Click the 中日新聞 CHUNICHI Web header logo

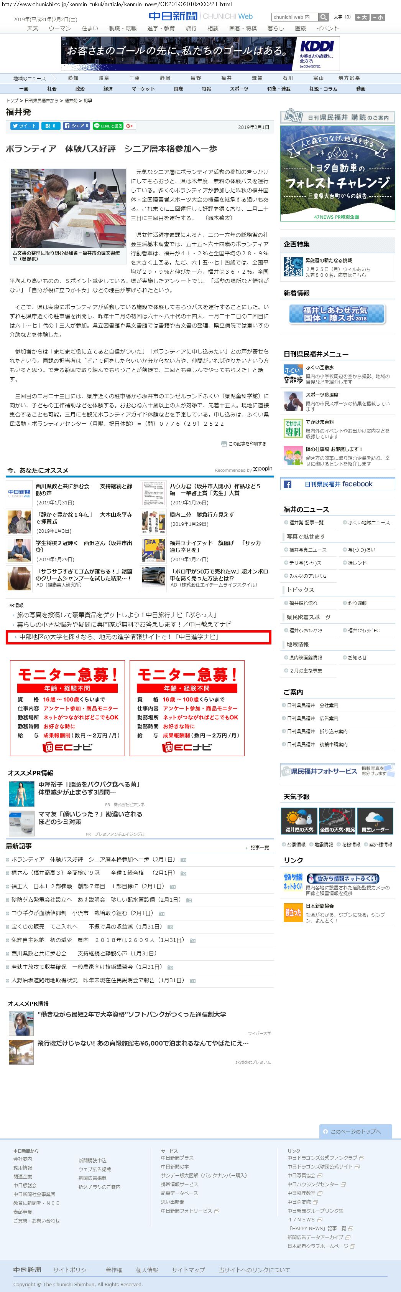201,17
